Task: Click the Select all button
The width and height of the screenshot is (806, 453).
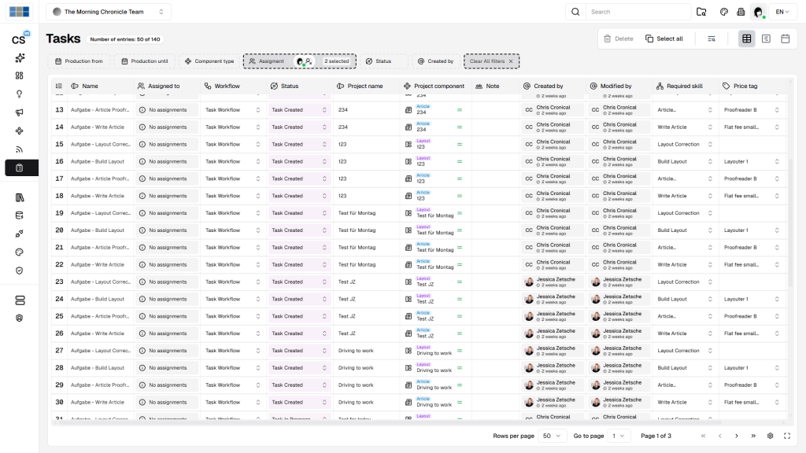Action: pos(664,39)
